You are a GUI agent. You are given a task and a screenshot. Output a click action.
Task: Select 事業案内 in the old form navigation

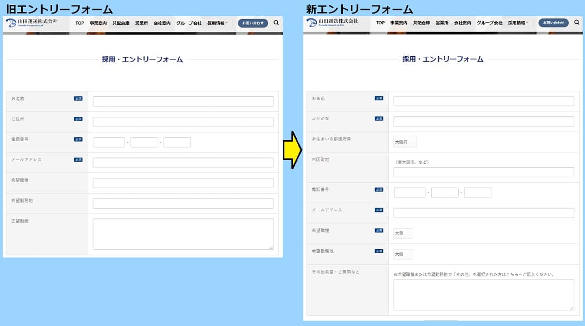pyautogui.click(x=98, y=23)
